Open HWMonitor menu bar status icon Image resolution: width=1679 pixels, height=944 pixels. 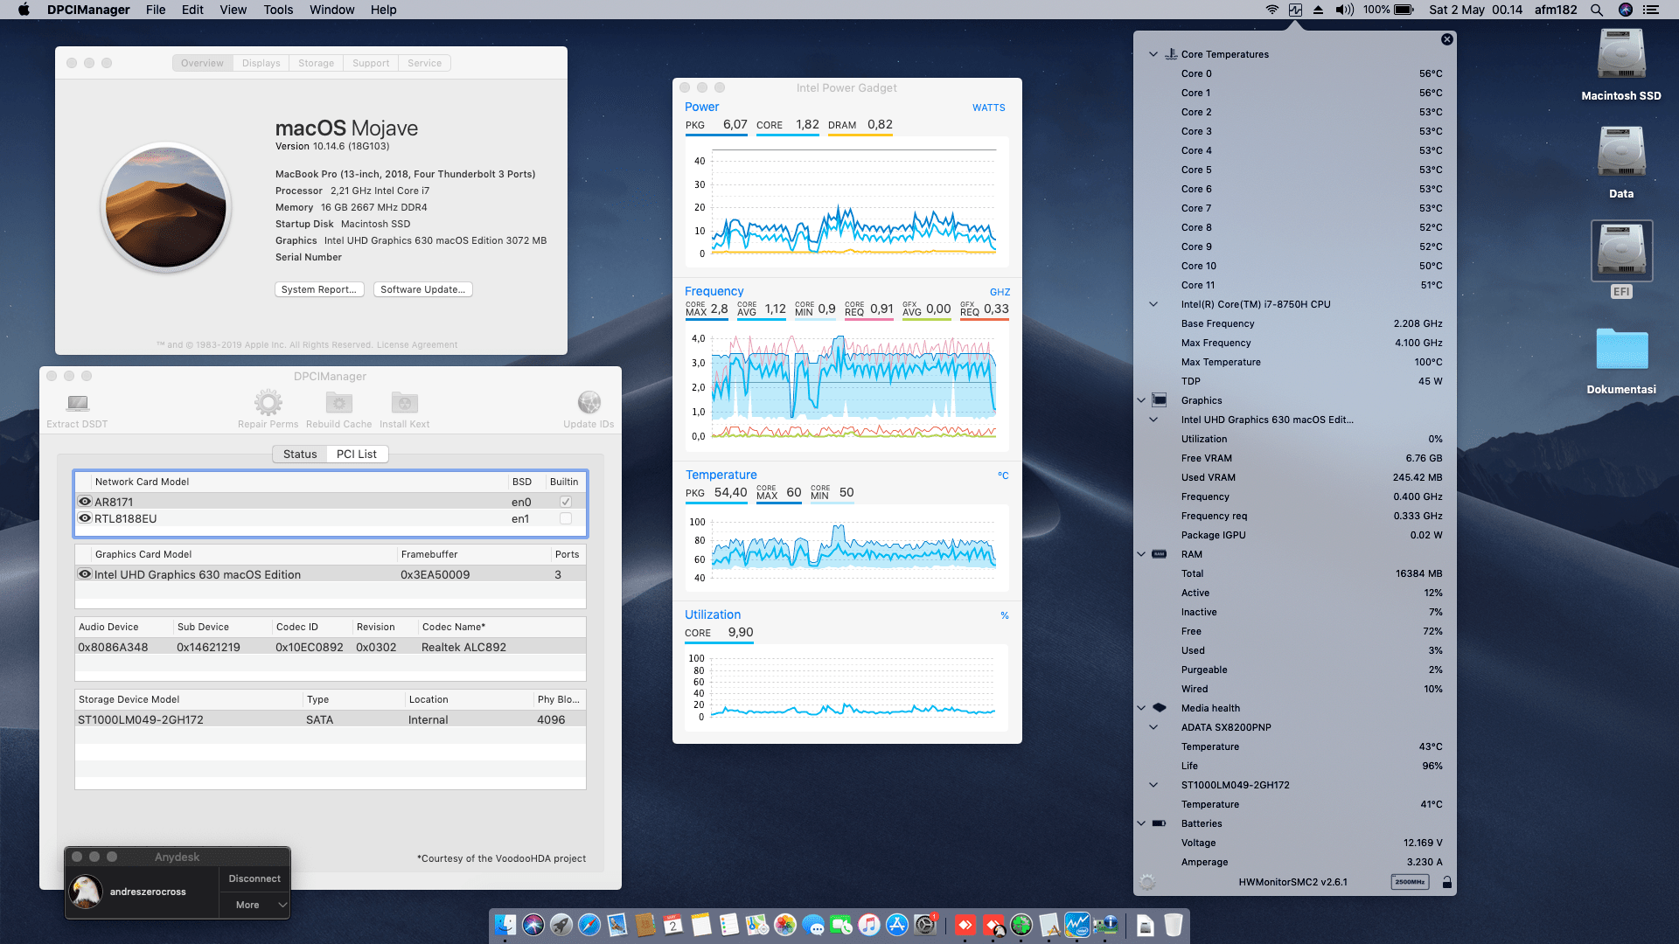point(1295,10)
